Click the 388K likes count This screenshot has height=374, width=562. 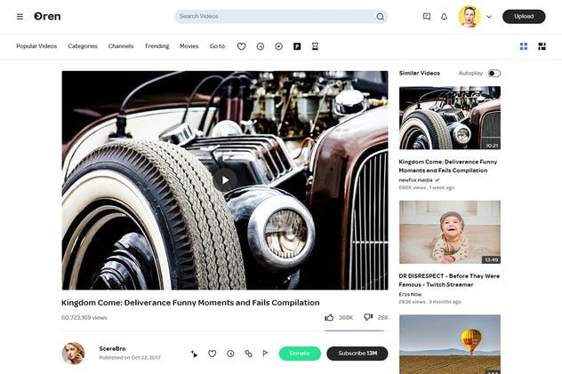(x=346, y=317)
